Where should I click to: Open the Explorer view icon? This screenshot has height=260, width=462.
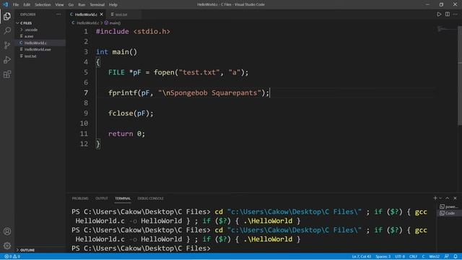(7, 16)
